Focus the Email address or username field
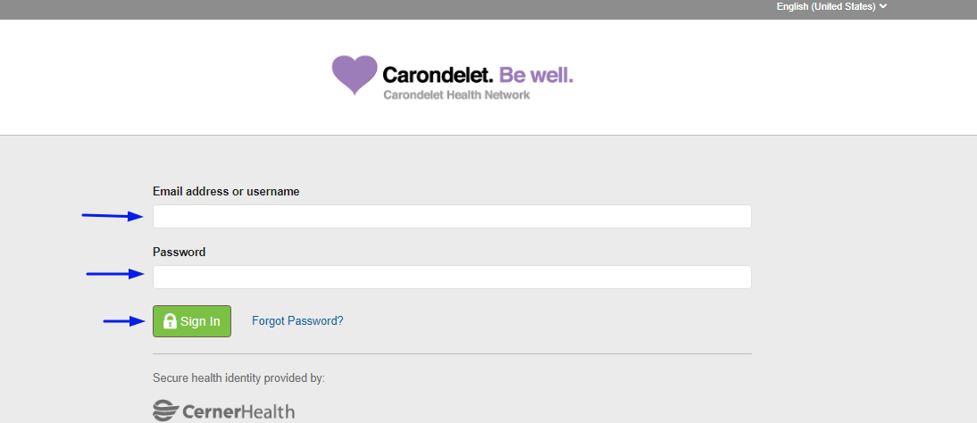 tap(452, 216)
